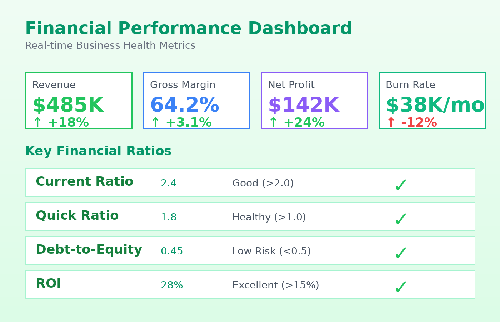500x322 pixels.
Task: Select the Net Profit $142K value
Action: tap(303, 106)
